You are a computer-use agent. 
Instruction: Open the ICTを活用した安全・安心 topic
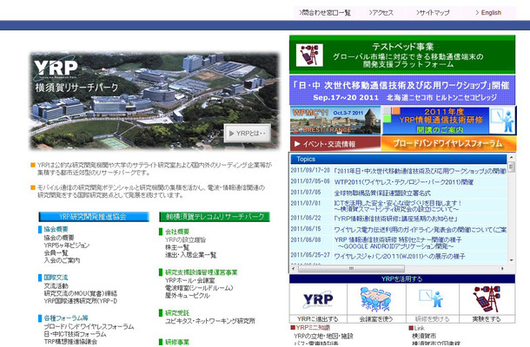398,206
